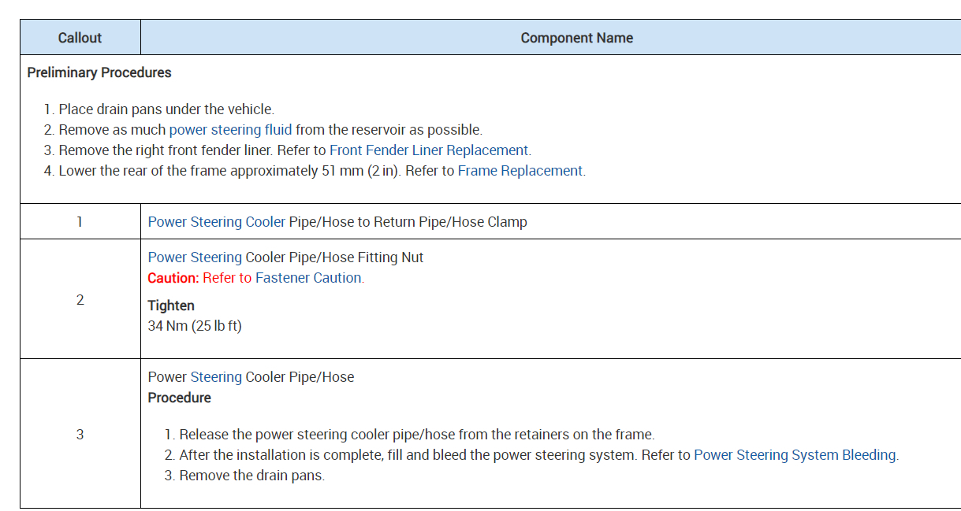
Task: Click the callout number 3 cell
Action: [80, 435]
